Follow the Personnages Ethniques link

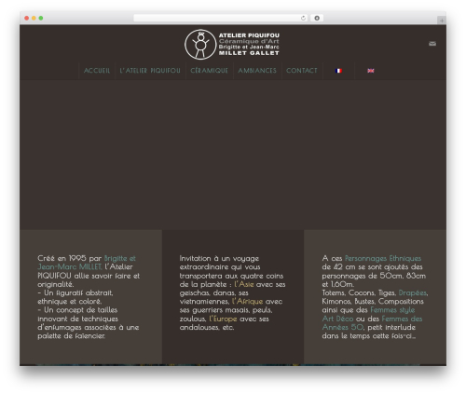[x=383, y=258]
